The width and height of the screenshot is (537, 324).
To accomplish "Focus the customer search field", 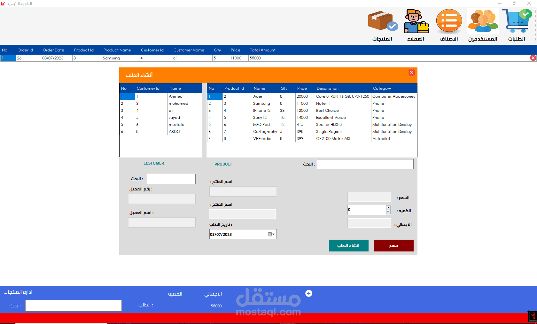I will click(x=171, y=179).
